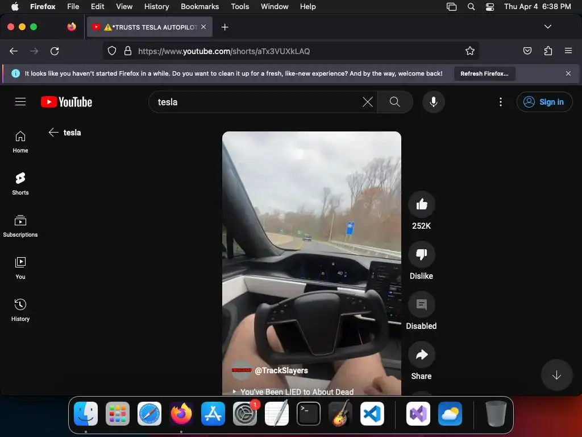This screenshot has width=582, height=437.
Task: Open Shorts in sidebar
Action: point(20,184)
